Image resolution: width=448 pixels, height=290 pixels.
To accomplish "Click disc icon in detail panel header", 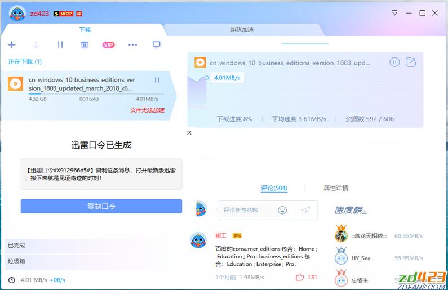I will tap(200, 63).
